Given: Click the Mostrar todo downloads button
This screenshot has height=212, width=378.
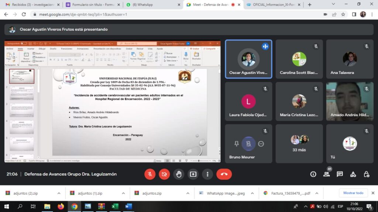Looking at the screenshot, I should coord(353,193).
